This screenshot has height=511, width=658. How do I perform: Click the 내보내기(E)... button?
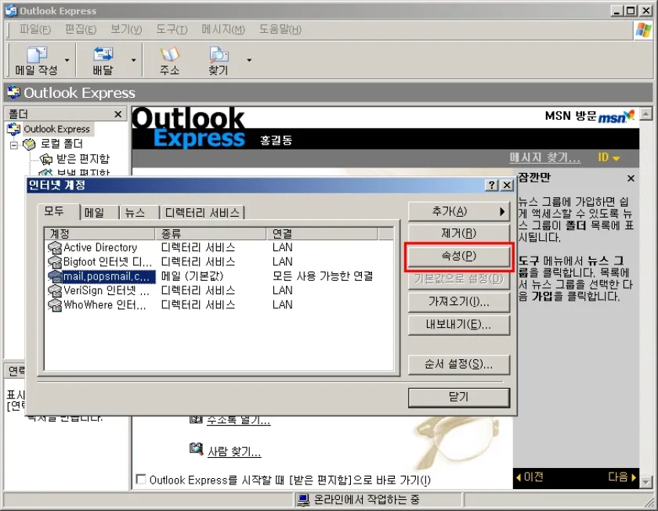tap(459, 325)
